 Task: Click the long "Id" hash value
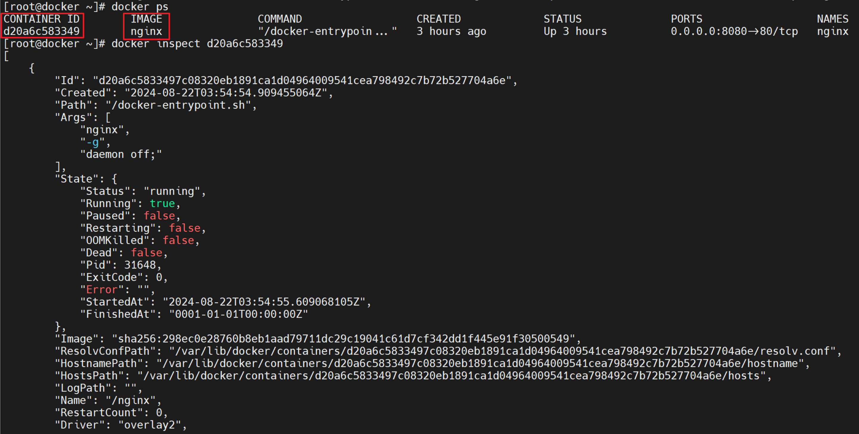(x=302, y=81)
